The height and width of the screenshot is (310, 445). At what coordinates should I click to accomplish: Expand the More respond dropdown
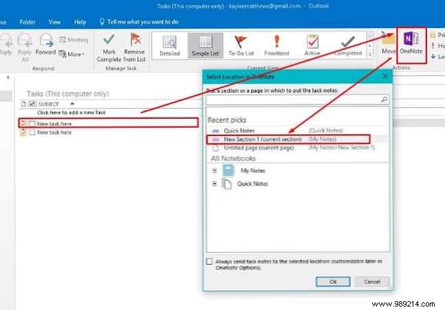point(72,54)
